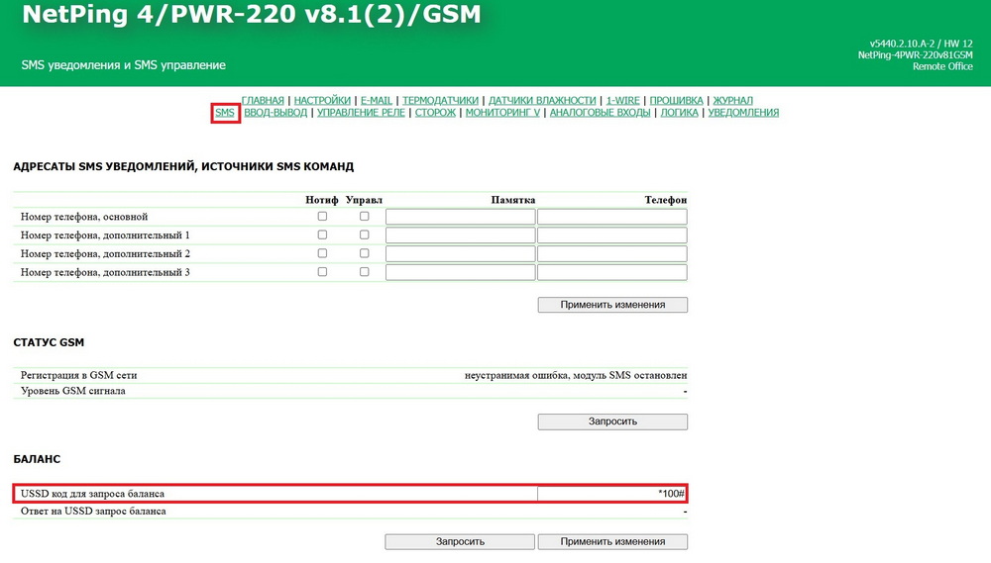This screenshot has height=563, width=991.
Task: Click the USSD balance code input field
Action: click(611, 493)
